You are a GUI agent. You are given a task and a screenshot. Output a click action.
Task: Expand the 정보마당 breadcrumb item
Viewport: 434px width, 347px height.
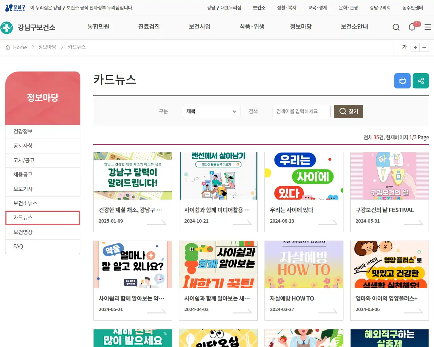pos(47,47)
